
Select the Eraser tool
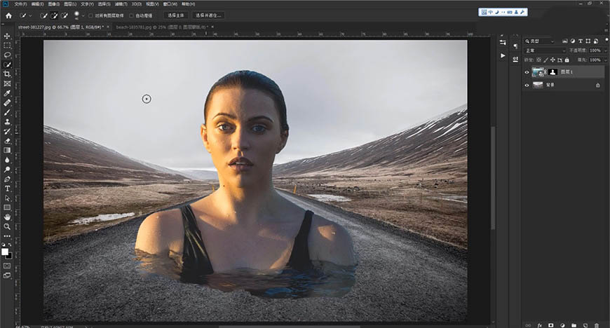click(x=7, y=141)
